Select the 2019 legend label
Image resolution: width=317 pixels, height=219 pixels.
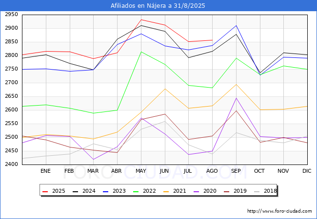point(240,191)
